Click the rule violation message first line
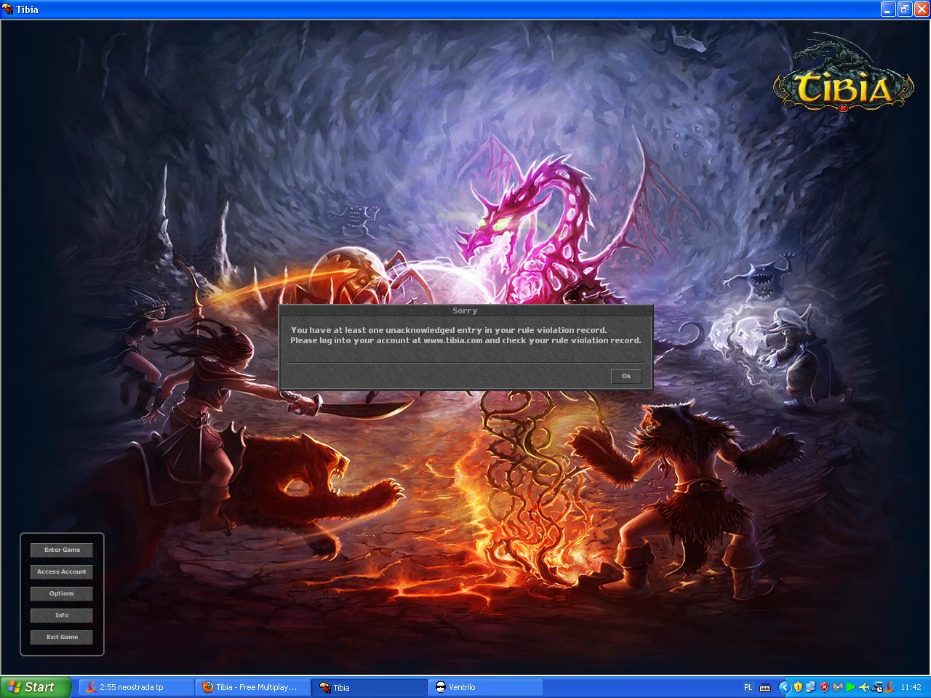The height and width of the screenshot is (698, 931). point(449,330)
